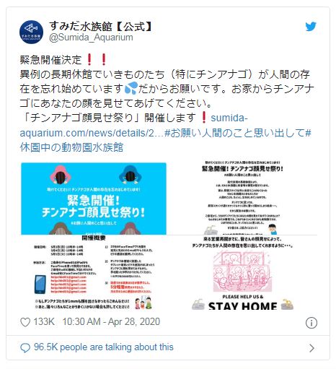Click the Twitter bird logo
The image size is (336, 369).
click(x=311, y=27)
